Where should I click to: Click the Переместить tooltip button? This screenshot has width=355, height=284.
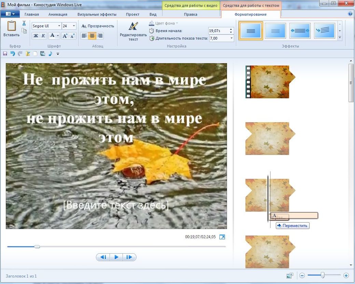pos(293,226)
